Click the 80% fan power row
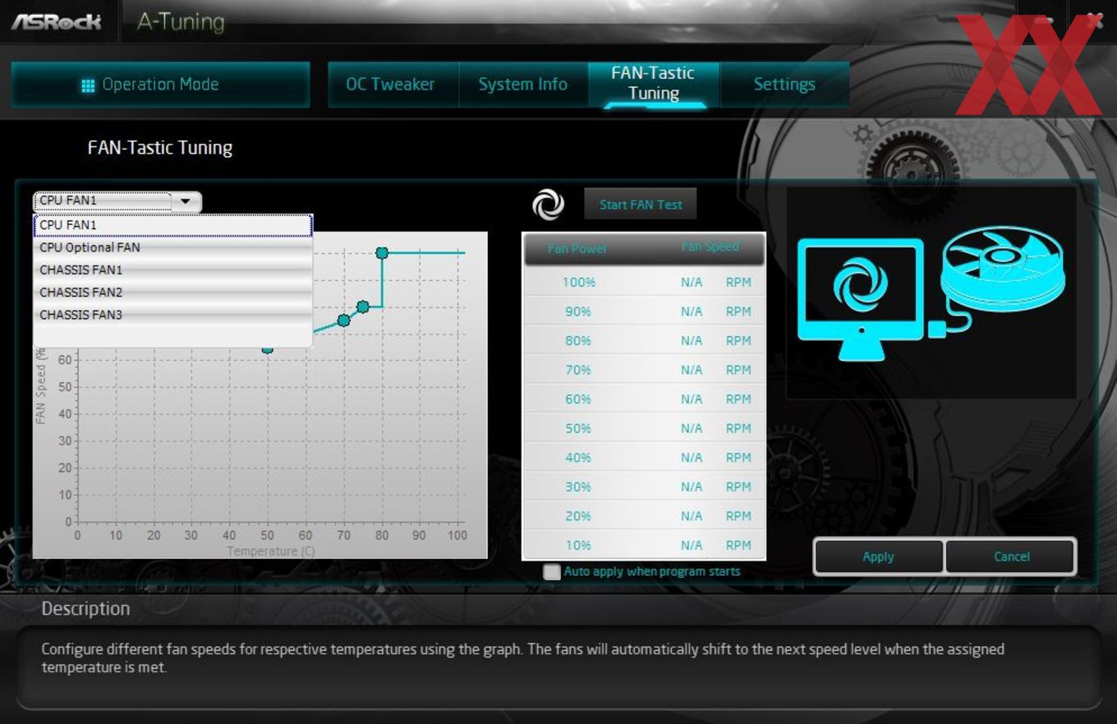1117x724 pixels. coord(644,340)
